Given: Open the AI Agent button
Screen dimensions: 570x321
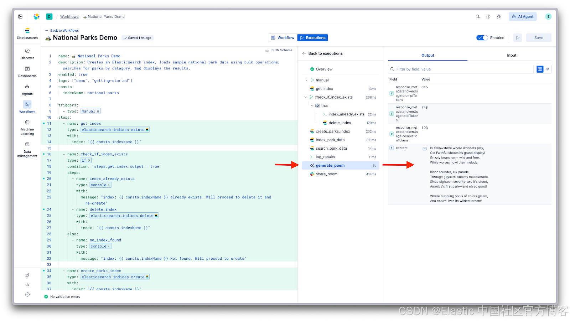Looking at the screenshot, I should 523,16.
